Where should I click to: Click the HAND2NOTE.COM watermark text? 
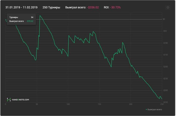20,100
